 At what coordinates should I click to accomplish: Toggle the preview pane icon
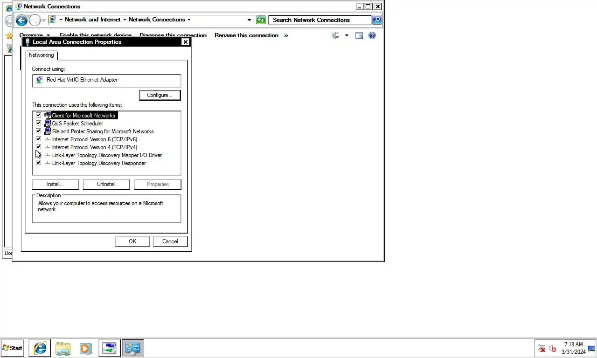click(359, 35)
